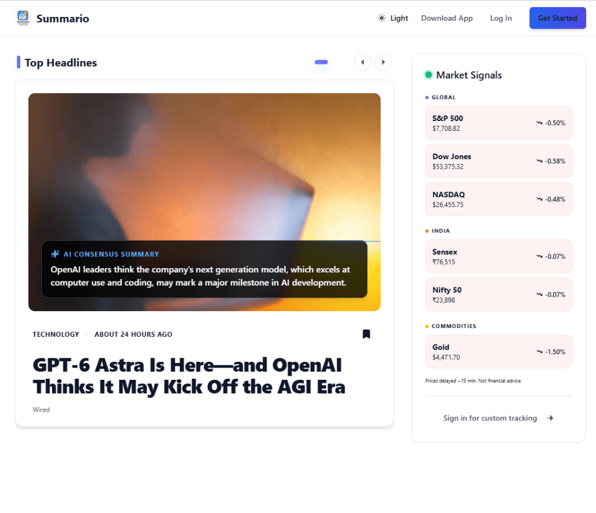Viewport: 596px width, 513px height.
Task: Click the INDIA section label
Action: (x=441, y=231)
